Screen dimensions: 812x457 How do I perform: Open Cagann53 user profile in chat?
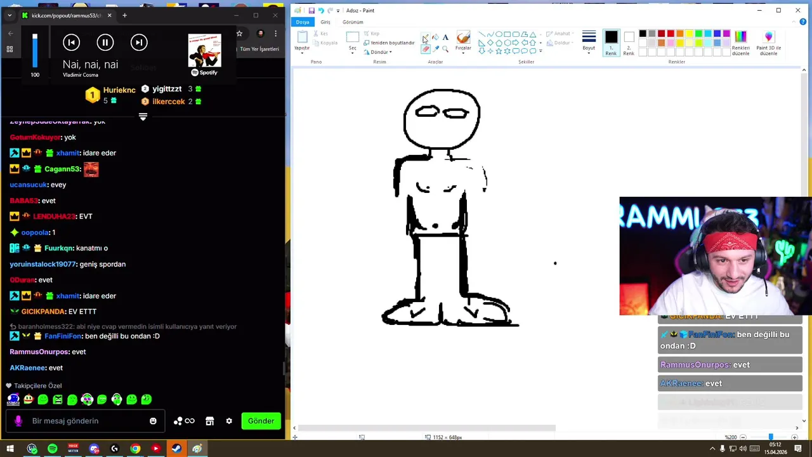point(62,169)
